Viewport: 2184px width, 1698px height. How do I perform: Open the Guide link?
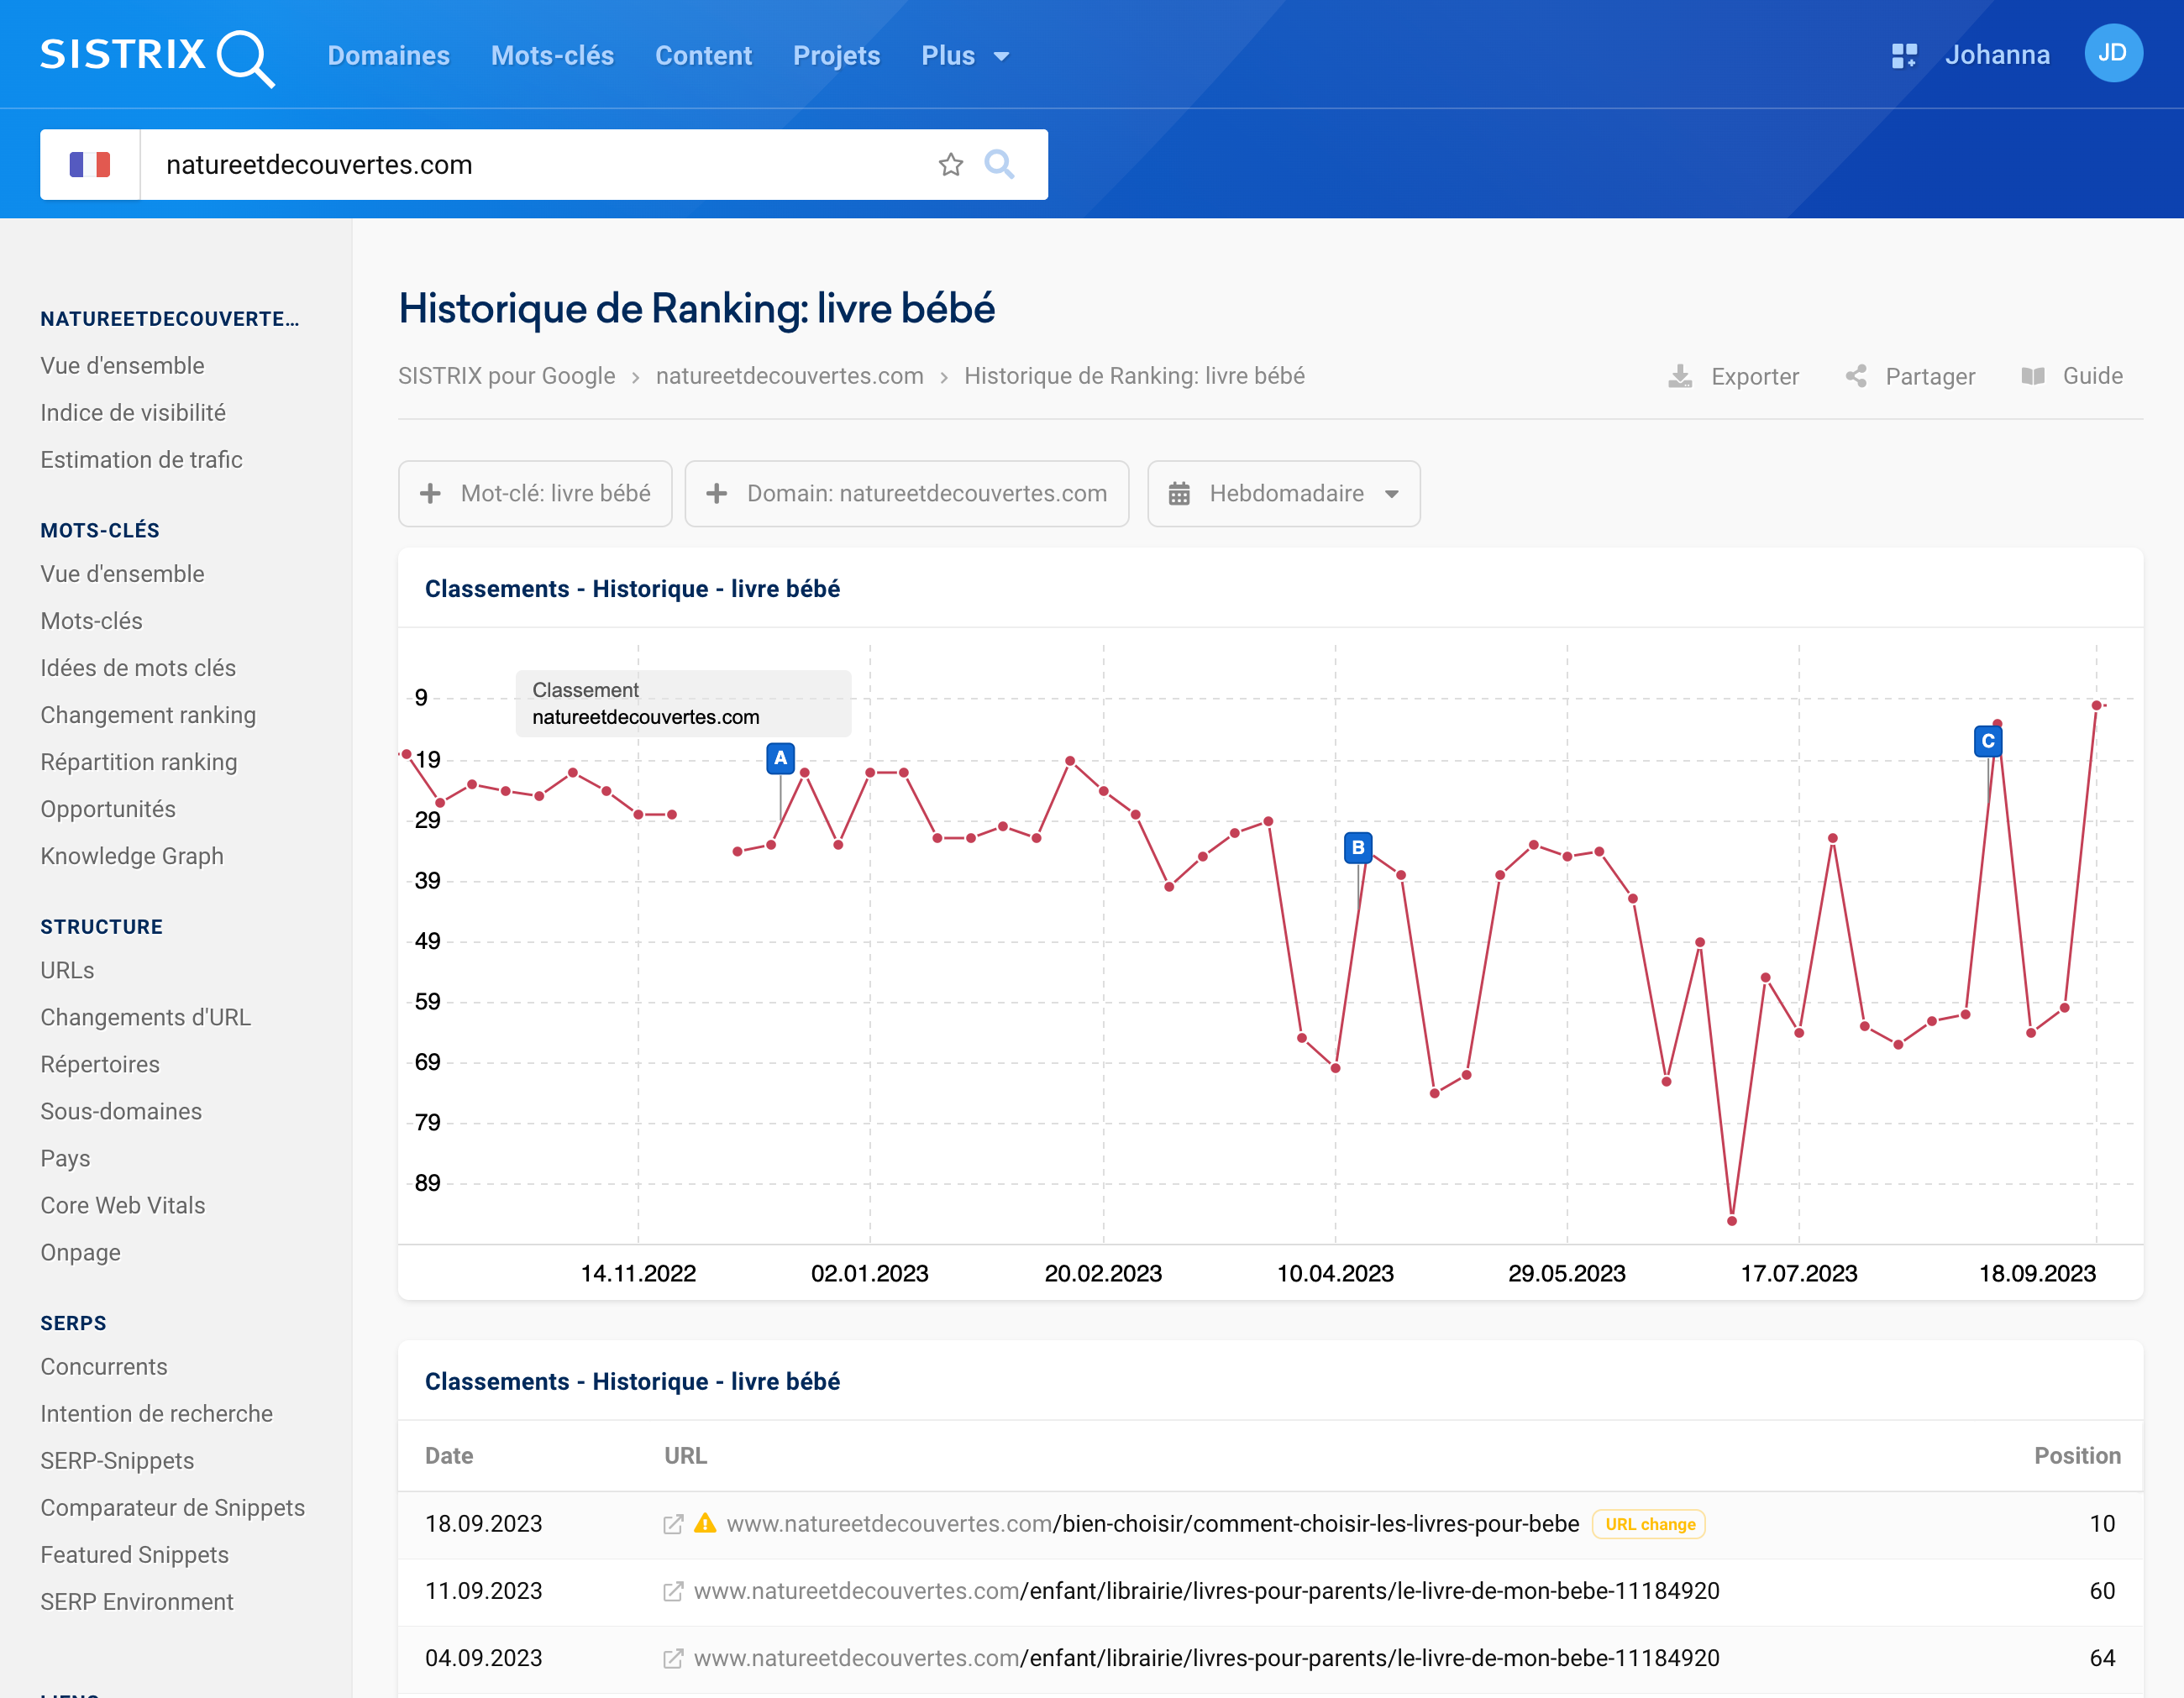(2072, 376)
